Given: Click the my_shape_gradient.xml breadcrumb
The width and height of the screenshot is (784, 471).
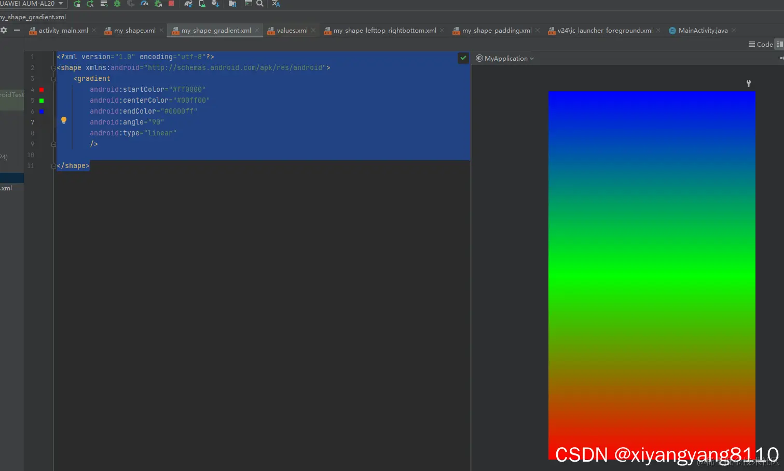Looking at the screenshot, I should [x=33, y=17].
